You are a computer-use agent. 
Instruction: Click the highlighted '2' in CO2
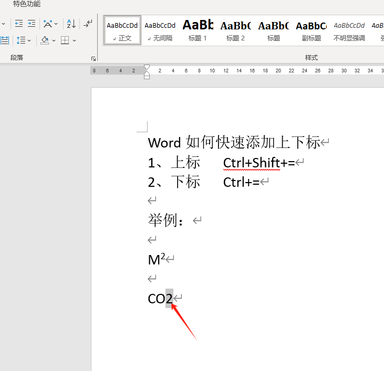click(169, 299)
